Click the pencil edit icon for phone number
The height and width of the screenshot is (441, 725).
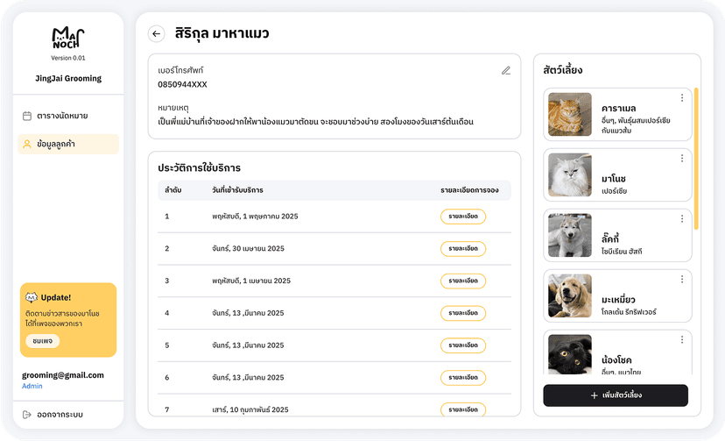(x=506, y=70)
